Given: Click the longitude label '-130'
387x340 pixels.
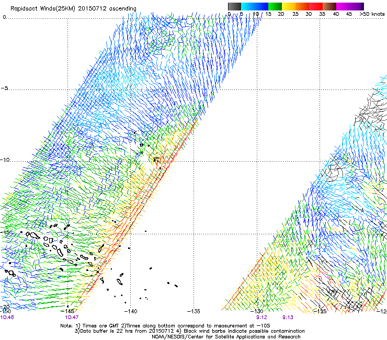Looking at the screenshot, I should coord(257,311).
